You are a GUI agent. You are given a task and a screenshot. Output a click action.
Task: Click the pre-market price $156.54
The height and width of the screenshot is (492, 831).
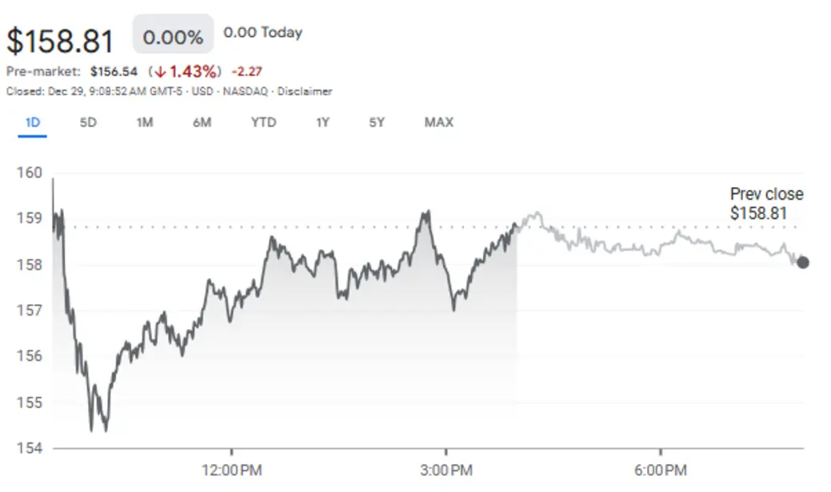click(114, 71)
